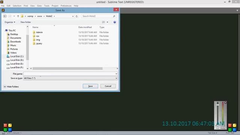Select Pictures in navigation pane

14,49
